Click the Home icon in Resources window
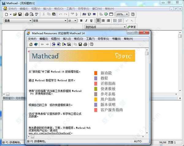The image size is (184, 146). coord(31,44)
